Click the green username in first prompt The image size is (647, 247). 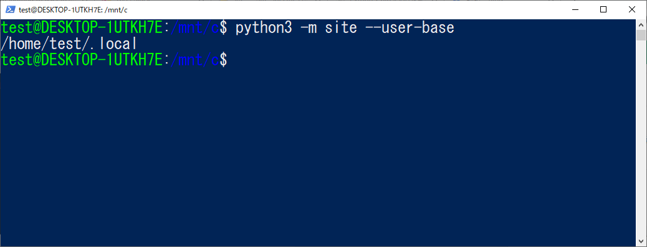click(82, 28)
